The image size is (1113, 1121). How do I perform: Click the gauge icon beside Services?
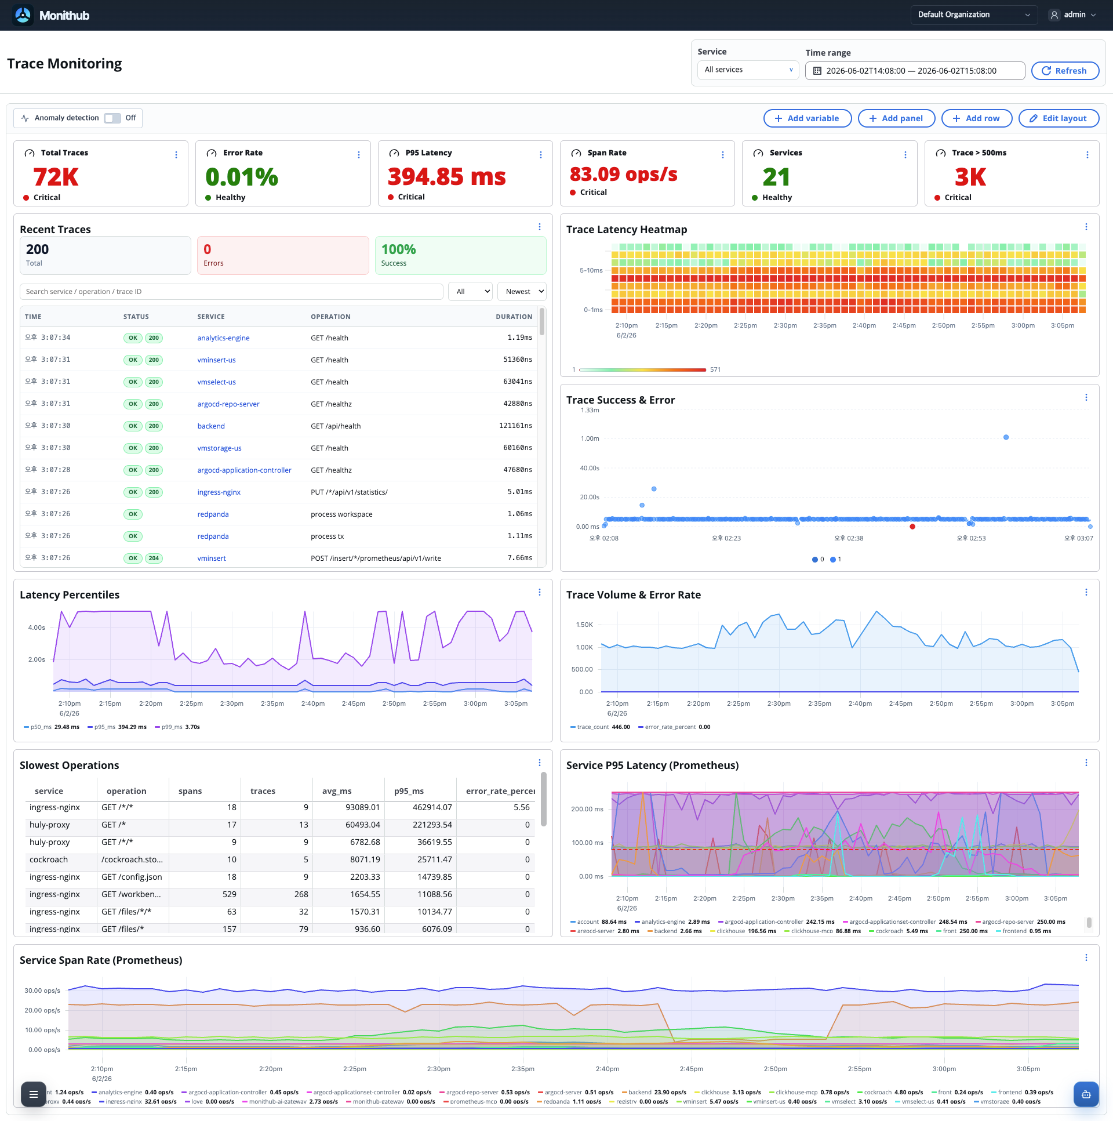pos(758,153)
